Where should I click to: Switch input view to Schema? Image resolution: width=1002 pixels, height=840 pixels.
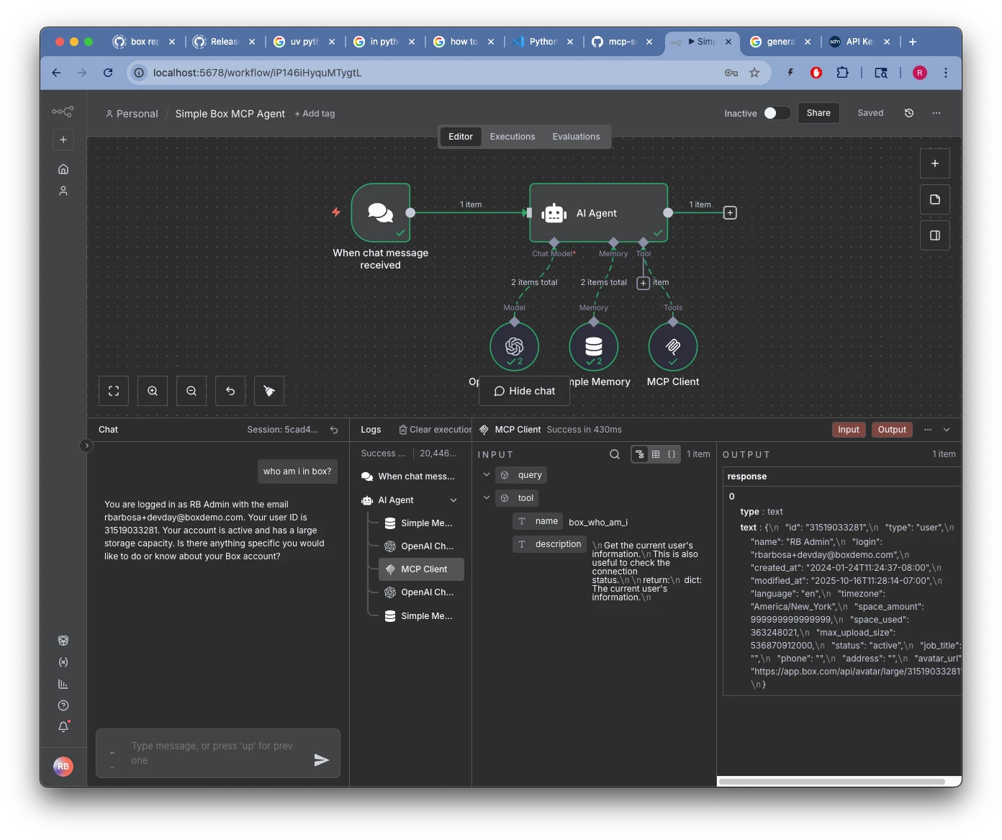pyautogui.click(x=640, y=454)
